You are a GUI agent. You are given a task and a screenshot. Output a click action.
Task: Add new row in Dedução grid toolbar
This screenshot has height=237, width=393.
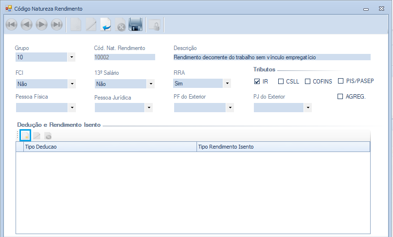(25, 136)
